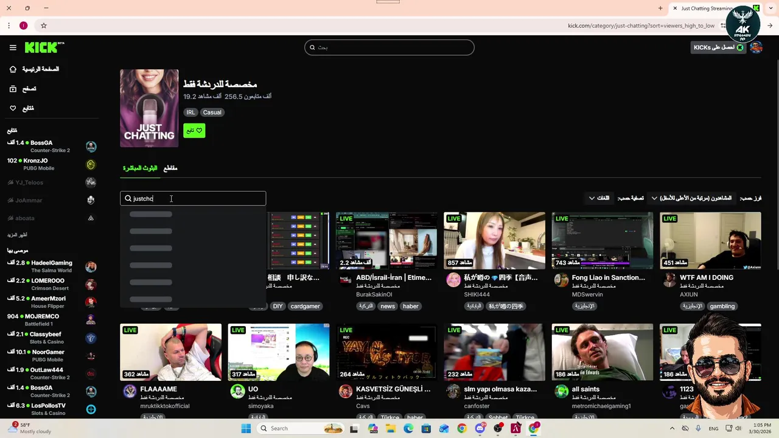Image resolution: width=779 pixels, height=438 pixels.
Task: Open KronzJO channel avatar in sidebar
Action: pyautogui.click(x=91, y=164)
